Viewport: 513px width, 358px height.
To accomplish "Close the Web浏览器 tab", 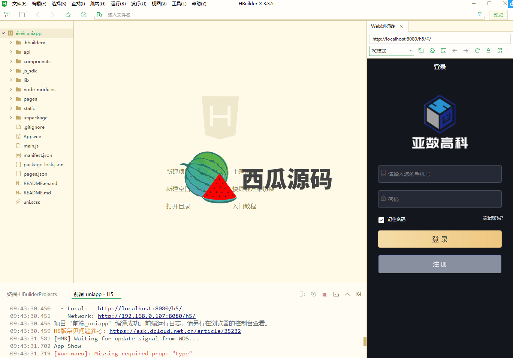I will [x=401, y=26].
